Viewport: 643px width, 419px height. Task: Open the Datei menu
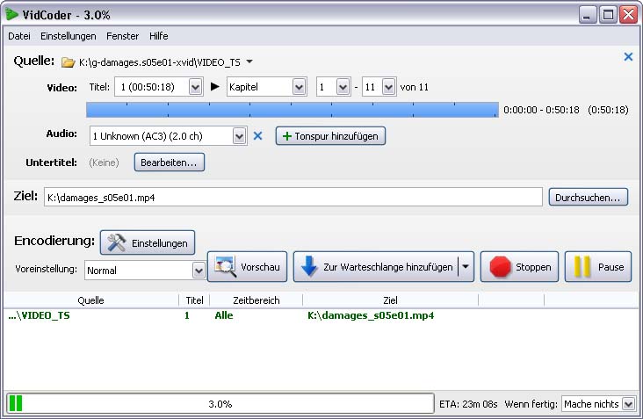point(19,36)
